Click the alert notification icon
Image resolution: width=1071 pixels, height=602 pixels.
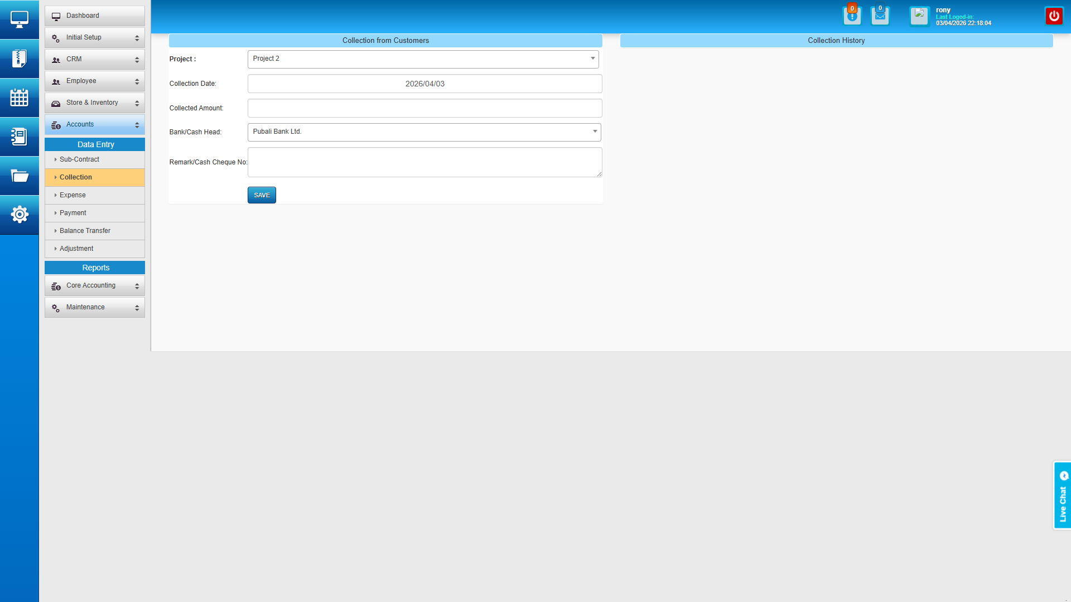[852, 16]
